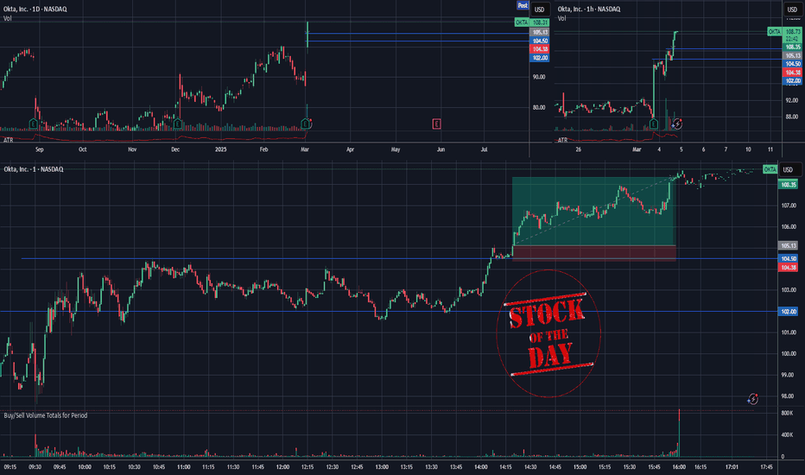
Task: Click the blue 104.50 label on the 1-minute chart scale
Action: click(788, 259)
